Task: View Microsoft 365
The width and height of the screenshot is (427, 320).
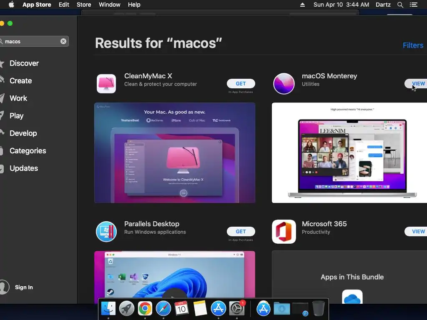Action: pos(416,232)
